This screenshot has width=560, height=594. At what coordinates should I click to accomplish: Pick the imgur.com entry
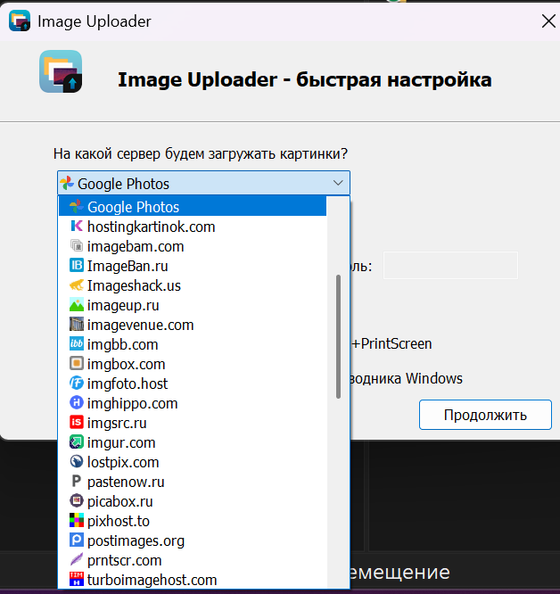point(193,442)
